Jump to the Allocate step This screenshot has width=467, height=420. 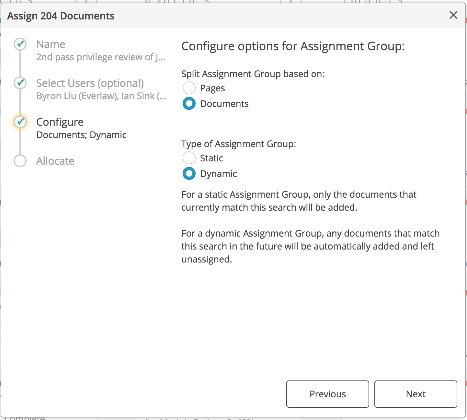coord(55,161)
